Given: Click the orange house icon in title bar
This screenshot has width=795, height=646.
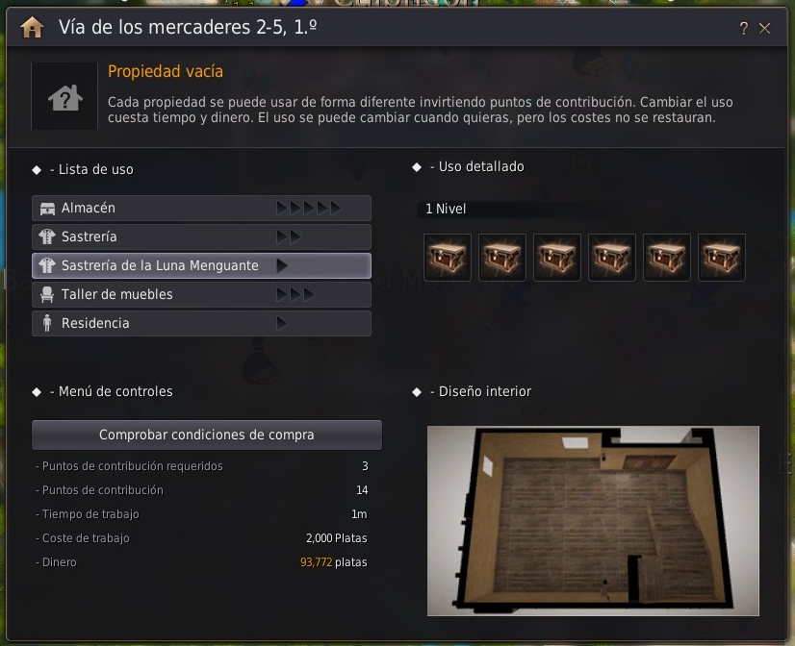Looking at the screenshot, I should (32, 27).
